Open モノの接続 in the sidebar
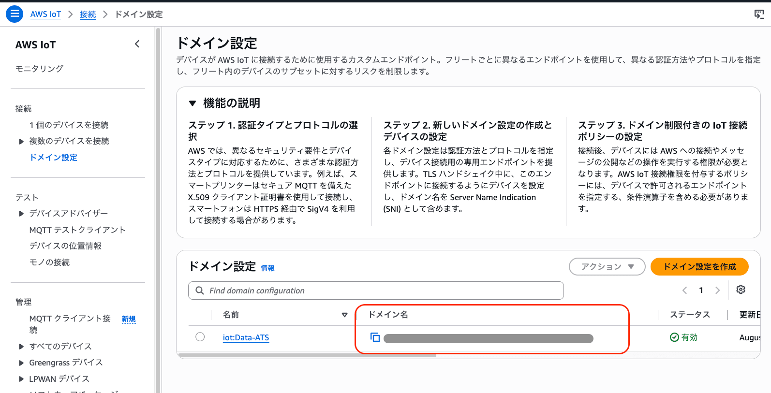The image size is (771, 393). point(49,262)
